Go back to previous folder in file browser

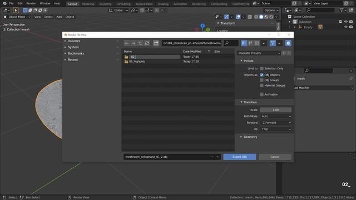(127, 43)
